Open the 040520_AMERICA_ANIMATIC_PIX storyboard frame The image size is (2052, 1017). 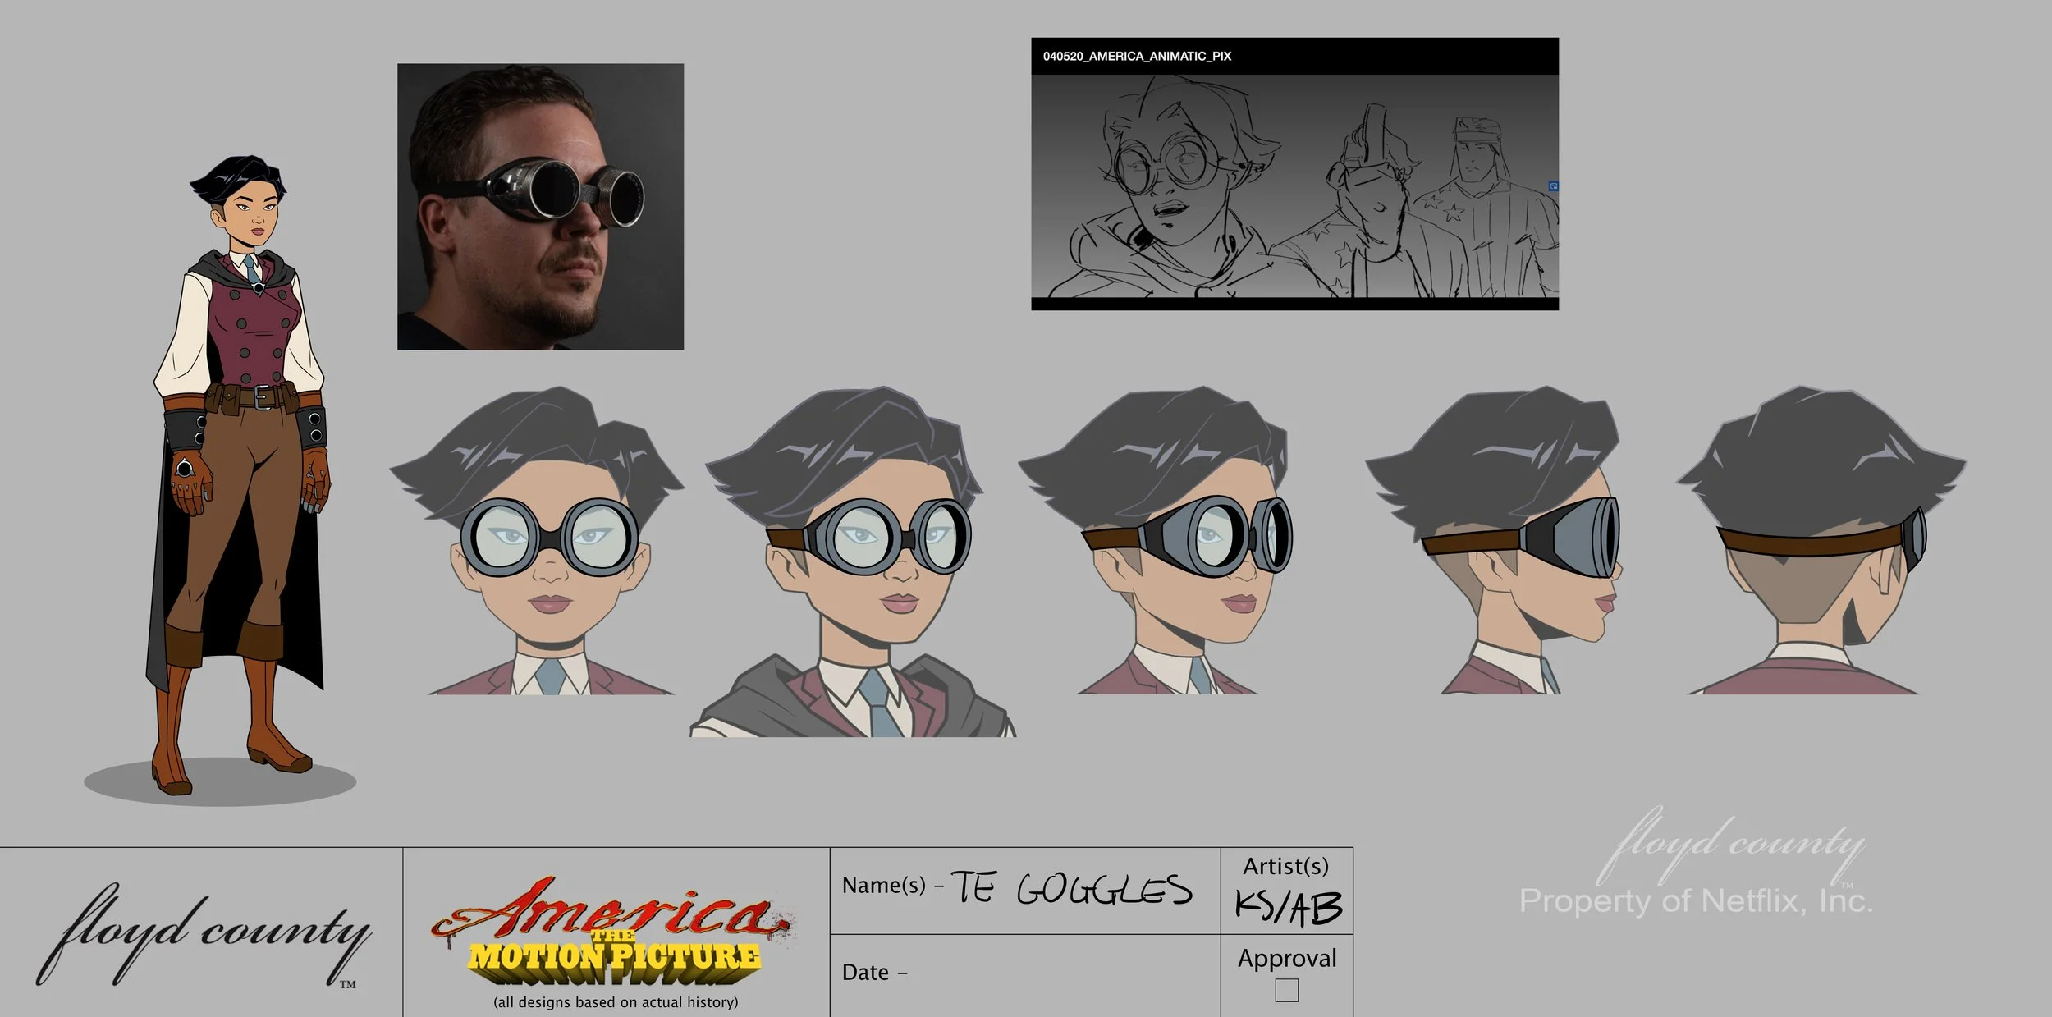[1294, 174]
